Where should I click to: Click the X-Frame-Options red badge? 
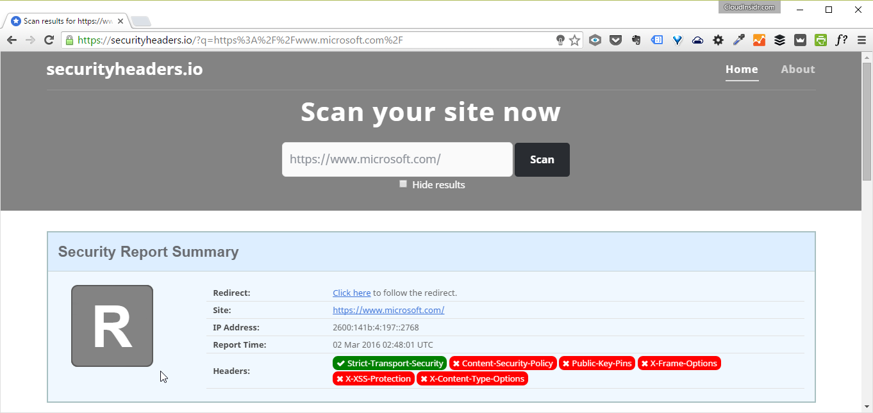[x=679, y=363]
